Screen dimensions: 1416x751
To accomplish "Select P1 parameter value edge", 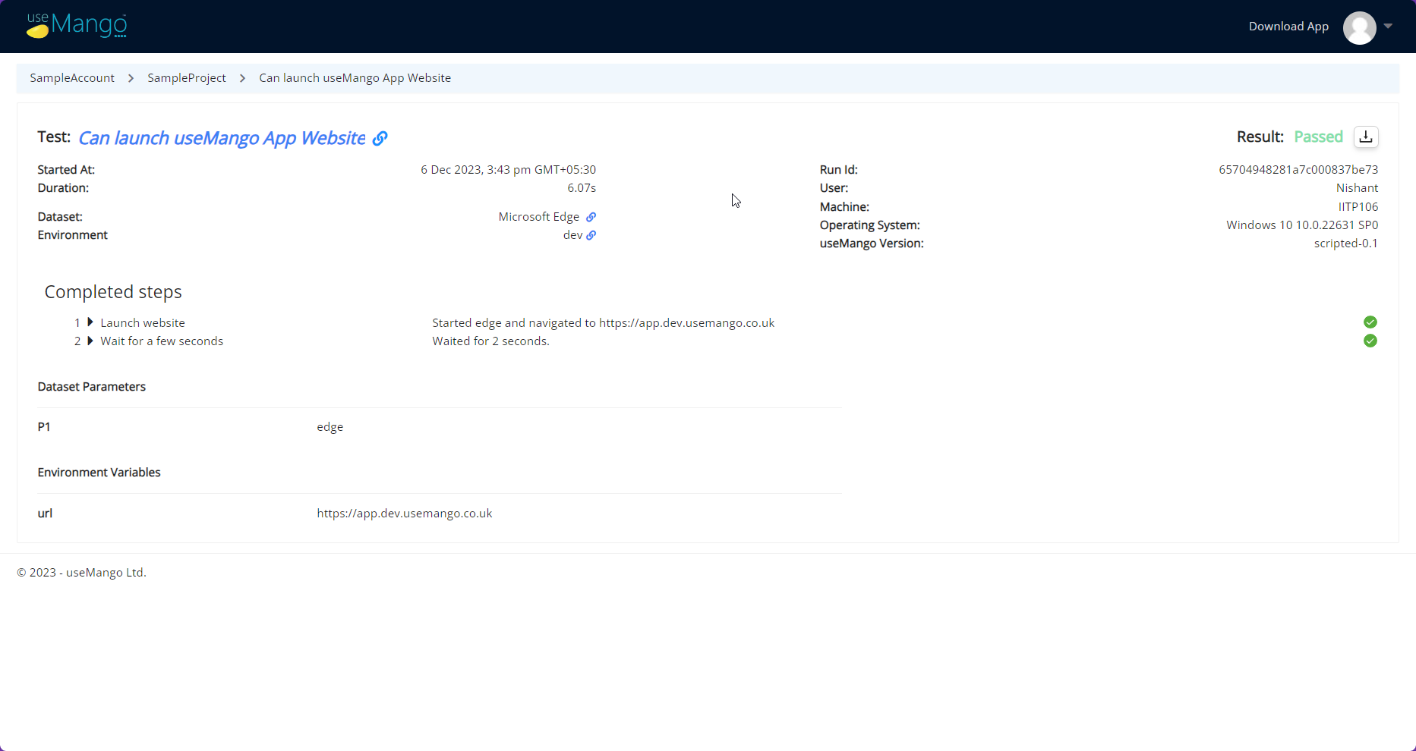I will pos(330,427).
